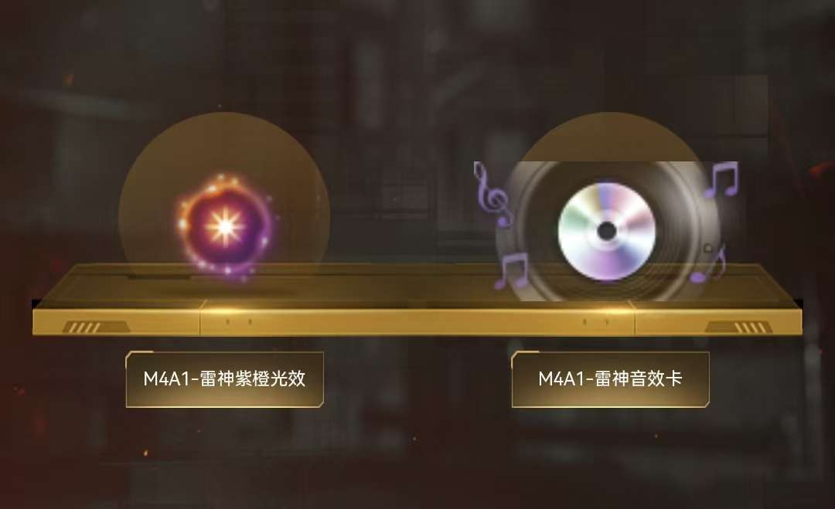Open the M4A1-雷神音效卡 label
The width and height of the screenshot is (835, 509).
[610, 379]
